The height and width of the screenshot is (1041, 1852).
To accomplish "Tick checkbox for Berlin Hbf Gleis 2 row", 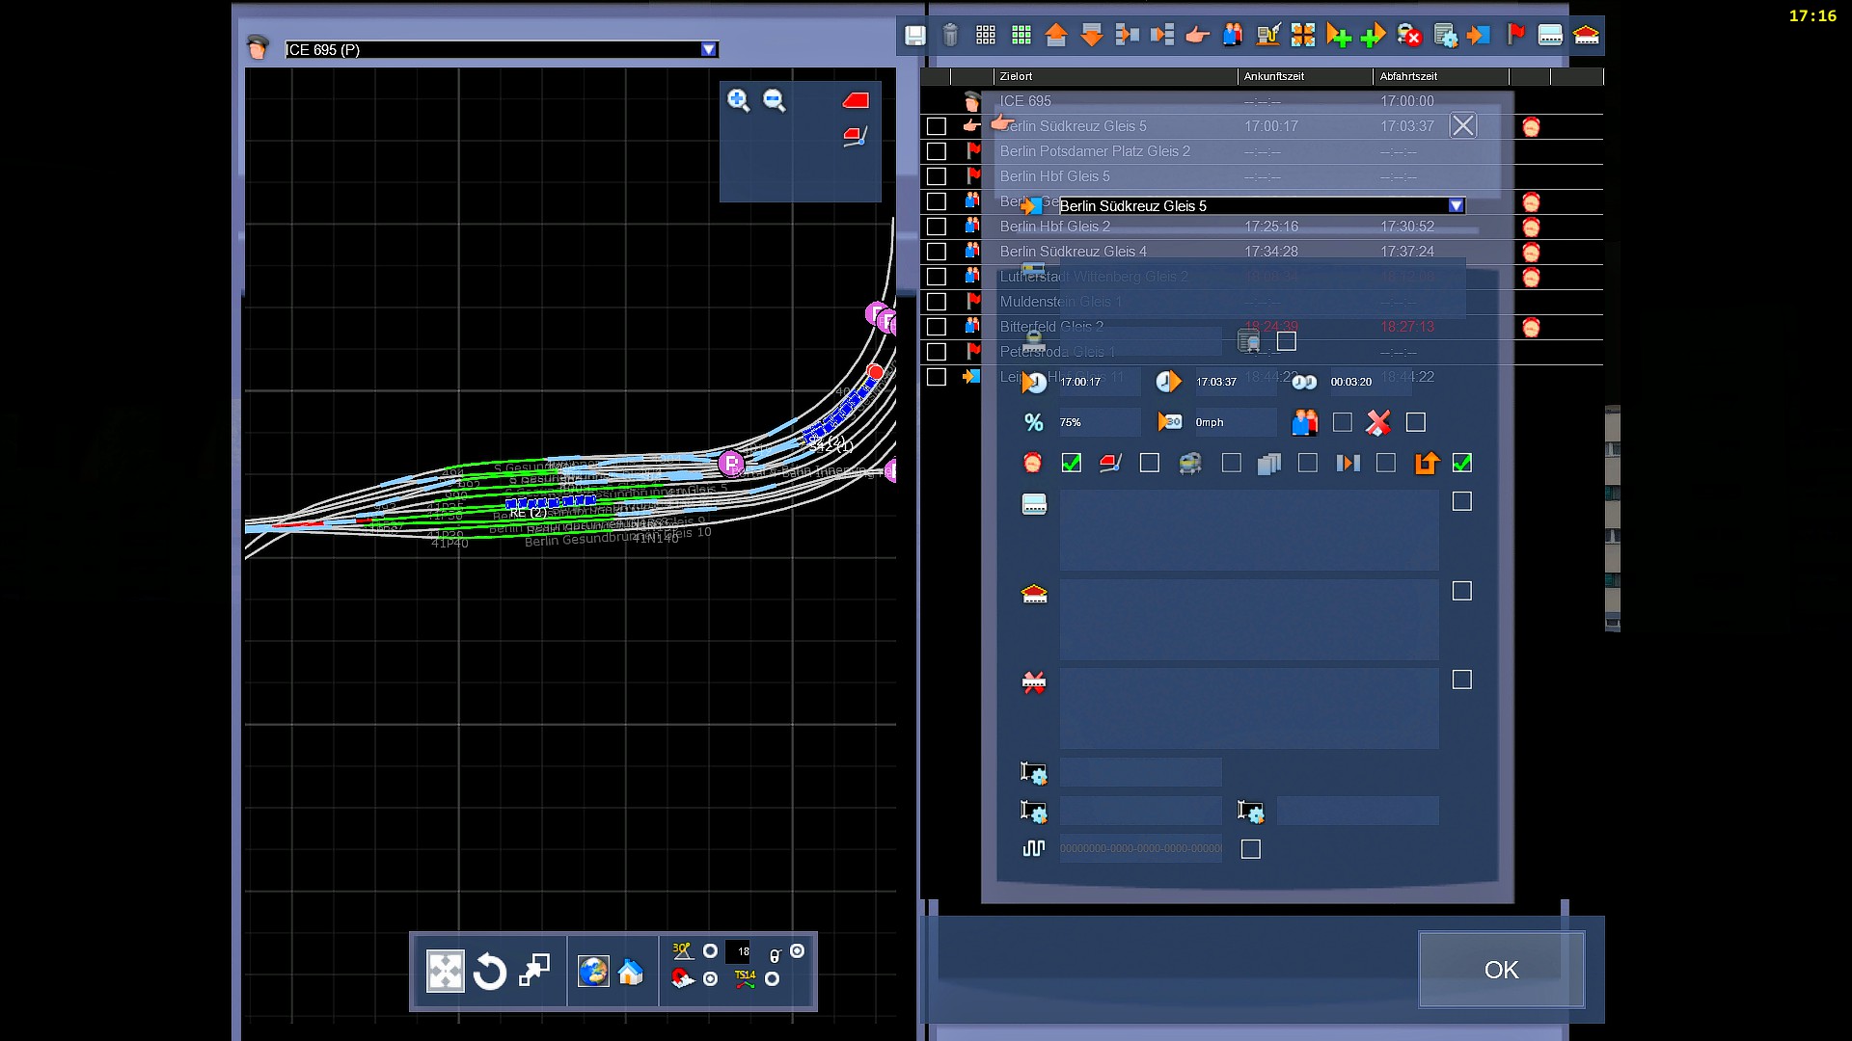I will (x=936, y=227).
